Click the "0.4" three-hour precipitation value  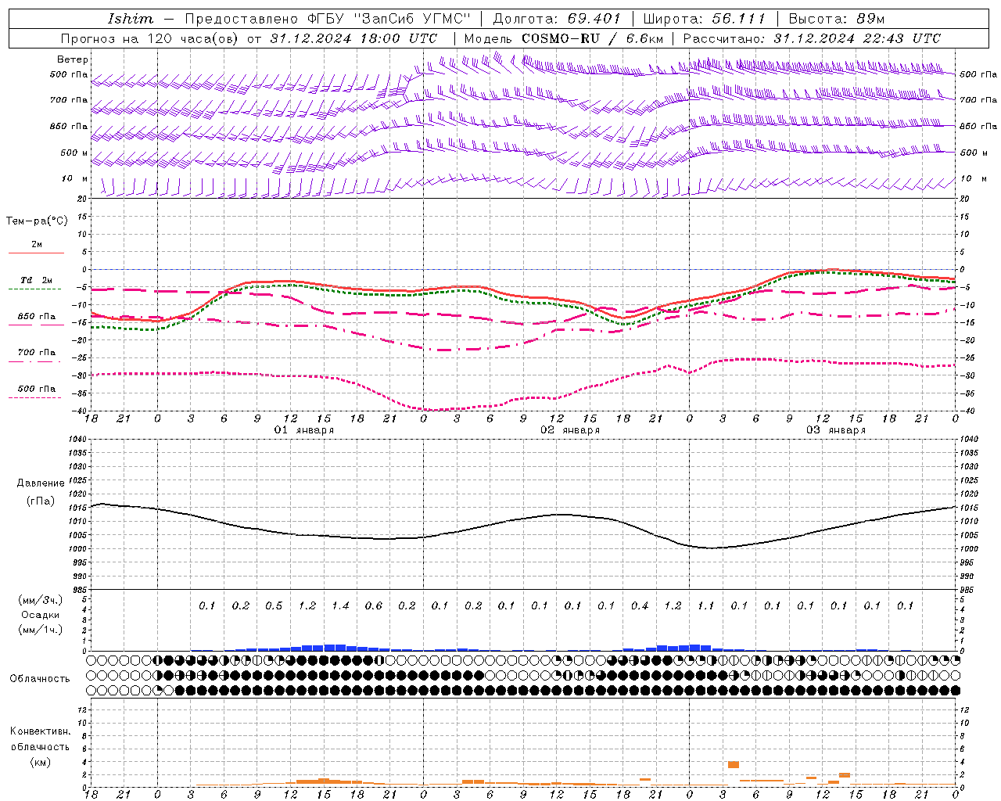pyautogui.click(x=640, y=606)
